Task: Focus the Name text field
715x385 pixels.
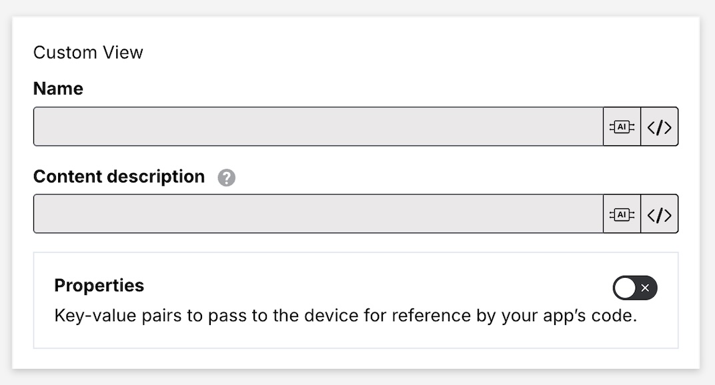Action: [318, 127]
